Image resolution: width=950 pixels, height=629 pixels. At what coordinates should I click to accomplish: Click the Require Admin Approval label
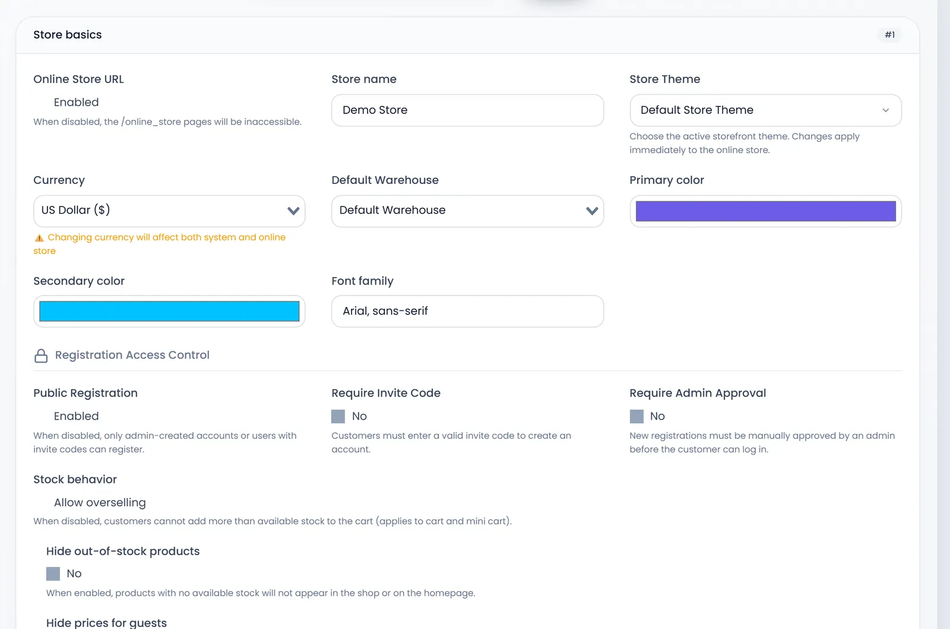click(x=698, y=393)
